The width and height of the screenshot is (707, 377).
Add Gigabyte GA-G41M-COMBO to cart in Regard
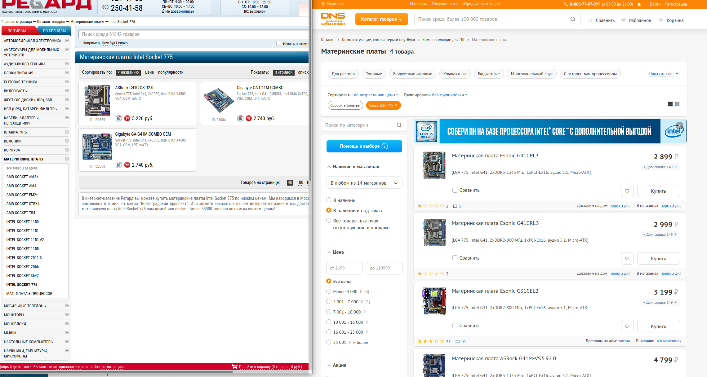coord(248,118)
